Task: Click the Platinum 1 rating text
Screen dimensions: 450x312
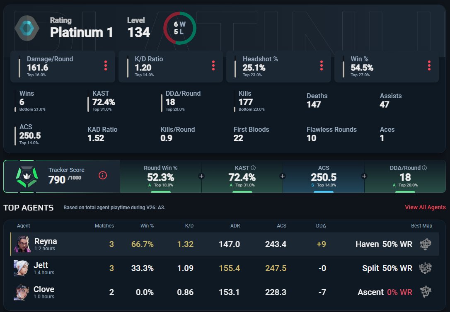Action: (81, 32)
